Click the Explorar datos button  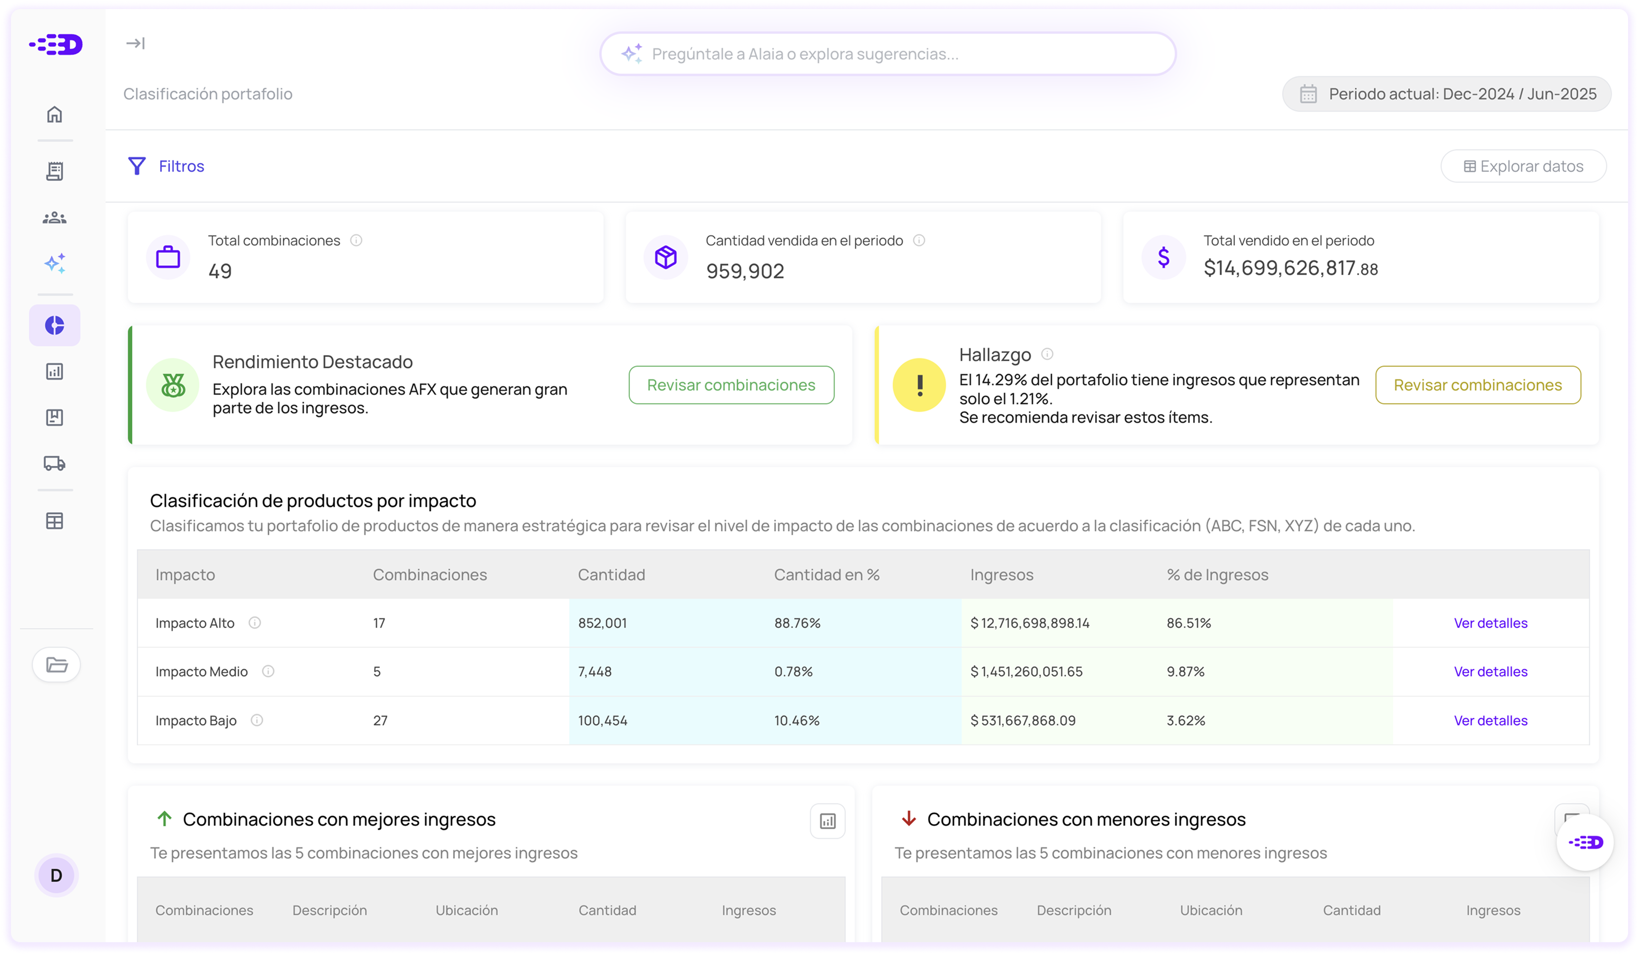1523,166
